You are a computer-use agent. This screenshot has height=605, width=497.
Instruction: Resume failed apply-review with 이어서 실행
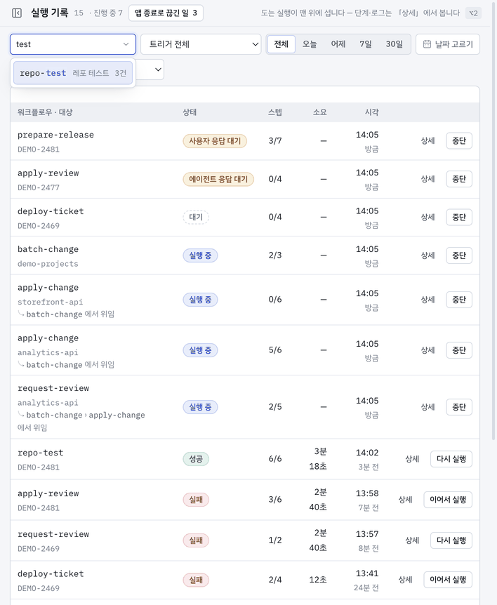point(448,500)
